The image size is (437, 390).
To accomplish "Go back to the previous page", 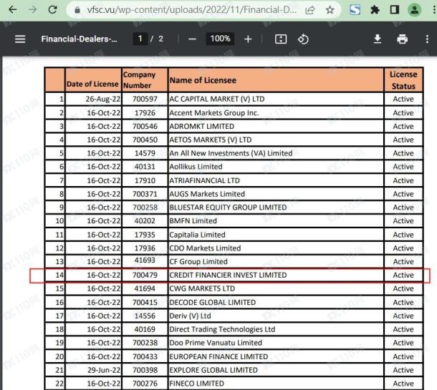I will (13, 10).
